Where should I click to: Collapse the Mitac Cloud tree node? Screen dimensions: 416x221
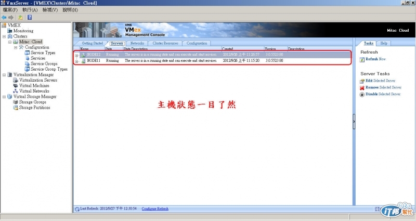point(10,42)
